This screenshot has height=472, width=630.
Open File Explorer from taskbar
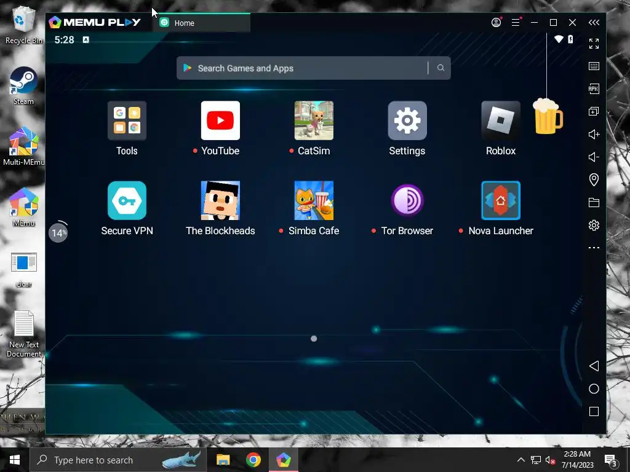[x=223, y=460]
